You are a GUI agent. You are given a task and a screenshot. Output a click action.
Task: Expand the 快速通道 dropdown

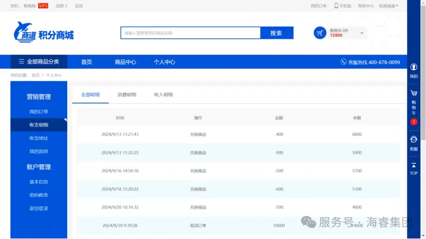point(389,6)
